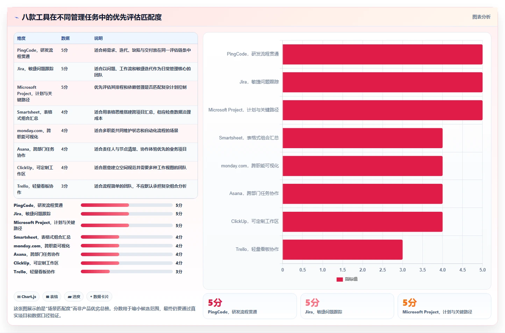
Task: Click the Jira bar in the chart
Action: (x=383, y=82)
